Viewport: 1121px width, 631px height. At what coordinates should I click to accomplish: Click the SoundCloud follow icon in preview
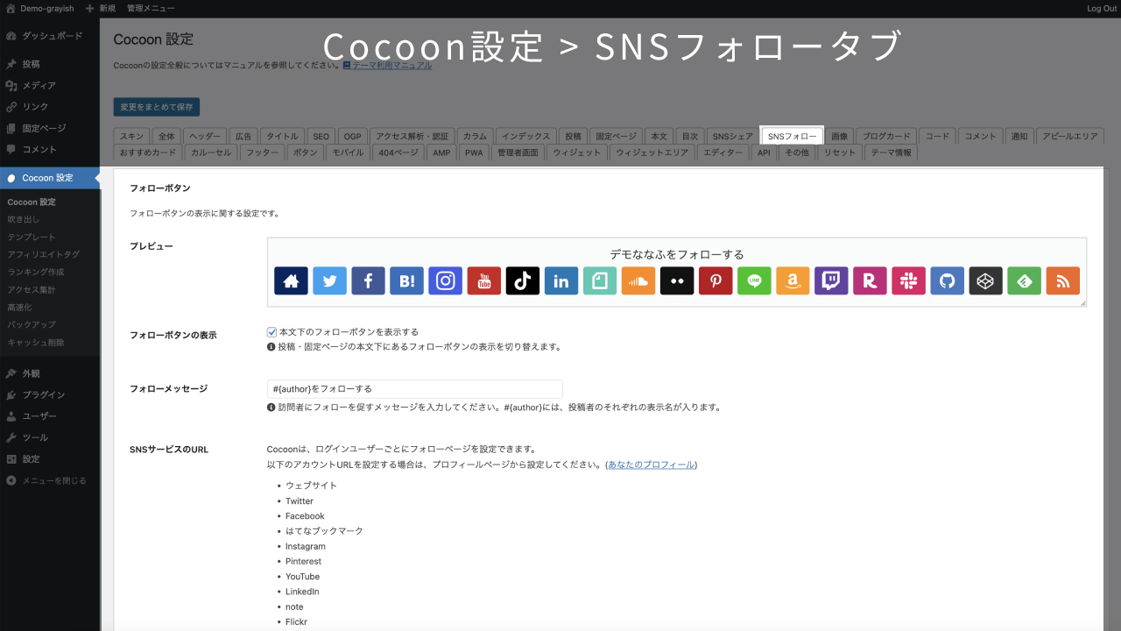click(638, 280)
